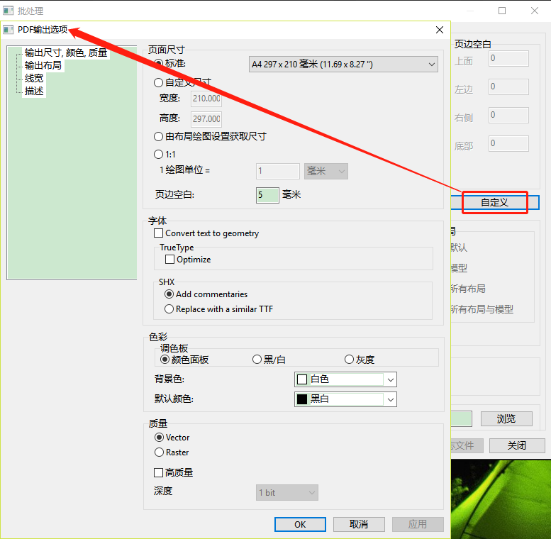The image size is (551, 539).
Task: Choose the 黑/白 palette radio button
Action: (x=257, y=360)
